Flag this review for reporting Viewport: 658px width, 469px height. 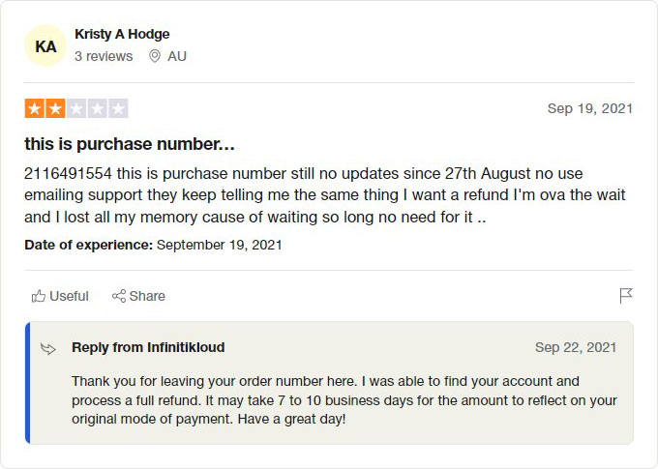[625, 296]
